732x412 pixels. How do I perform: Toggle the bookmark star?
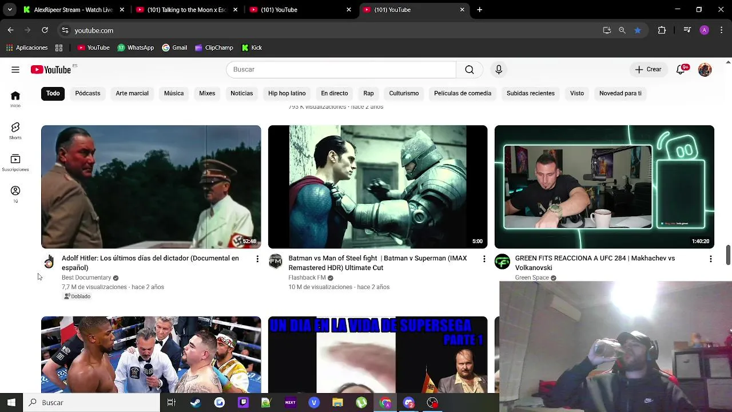point(638,30)
